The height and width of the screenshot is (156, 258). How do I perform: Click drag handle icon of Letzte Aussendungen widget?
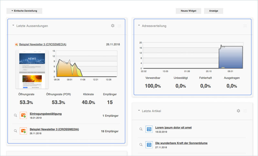click(x=119, y=26)
